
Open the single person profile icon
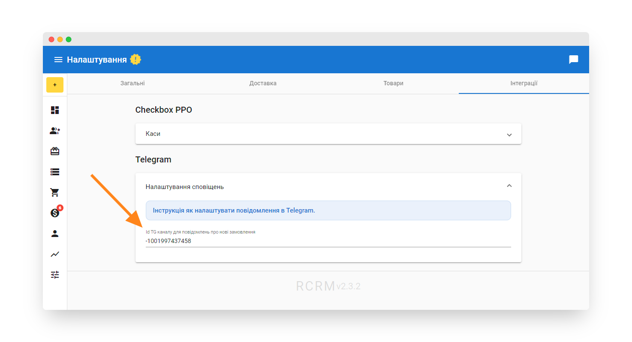[55, 234]
